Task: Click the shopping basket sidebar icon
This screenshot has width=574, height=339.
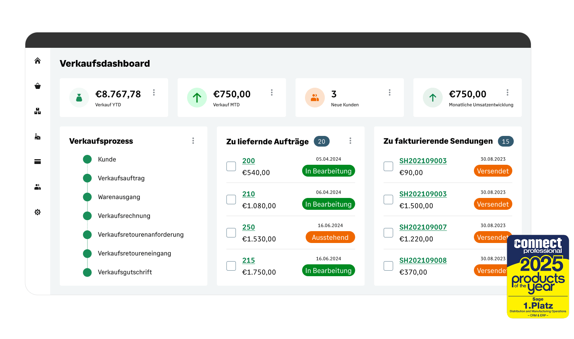Action: pyautogui.click(x=38, y=86)
